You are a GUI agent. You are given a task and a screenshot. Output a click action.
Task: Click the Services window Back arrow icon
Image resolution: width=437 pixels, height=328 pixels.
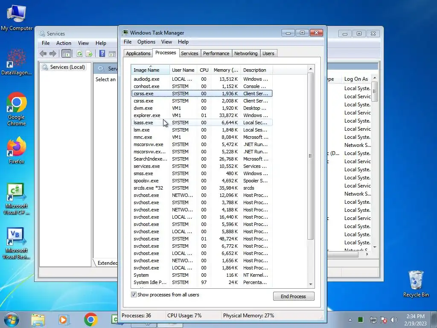point(43,53)
